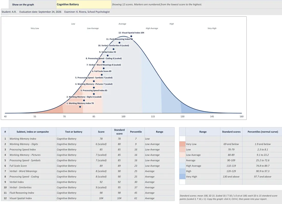Image resolution: width=282 pixels, height=204 pixels.
Task: Click the Very High color swatch in legend
Action: 182,177
